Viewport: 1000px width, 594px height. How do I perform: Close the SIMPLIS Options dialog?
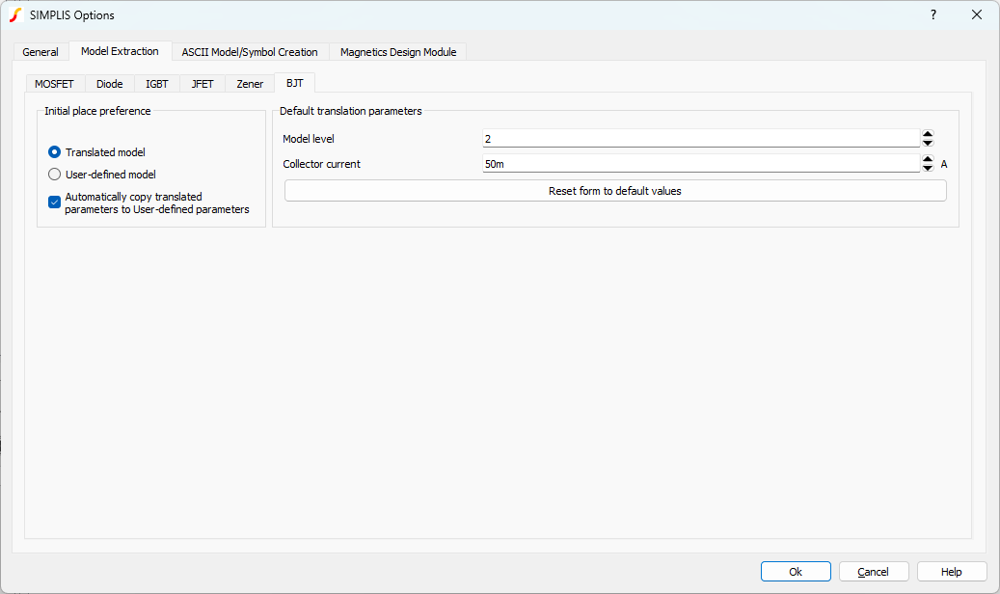tap(977, 14)
